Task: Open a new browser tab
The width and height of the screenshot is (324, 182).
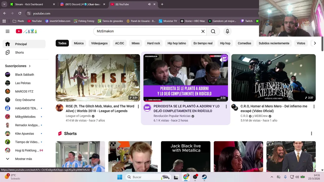Action: [162, 4]
